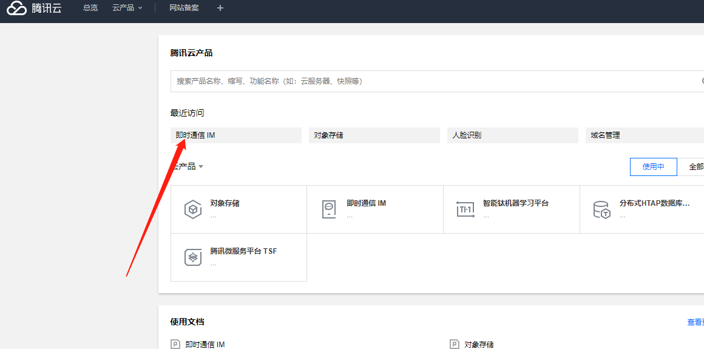Open recently visited 对象存储

(x=374, y=135)
